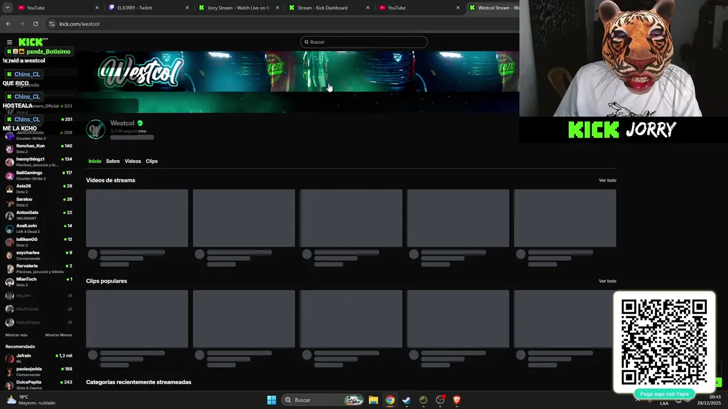Click the Windows Start button
The image size is (728, 409).
point(271,400)
